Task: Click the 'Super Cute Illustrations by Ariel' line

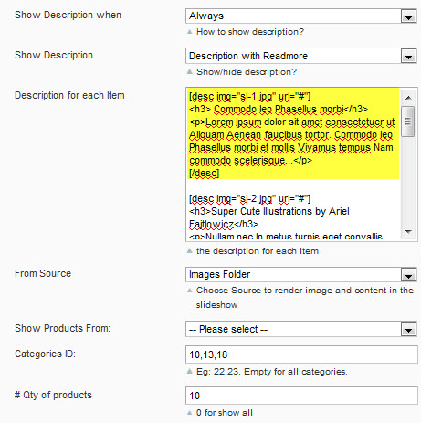Action: (x=269, y=211)
